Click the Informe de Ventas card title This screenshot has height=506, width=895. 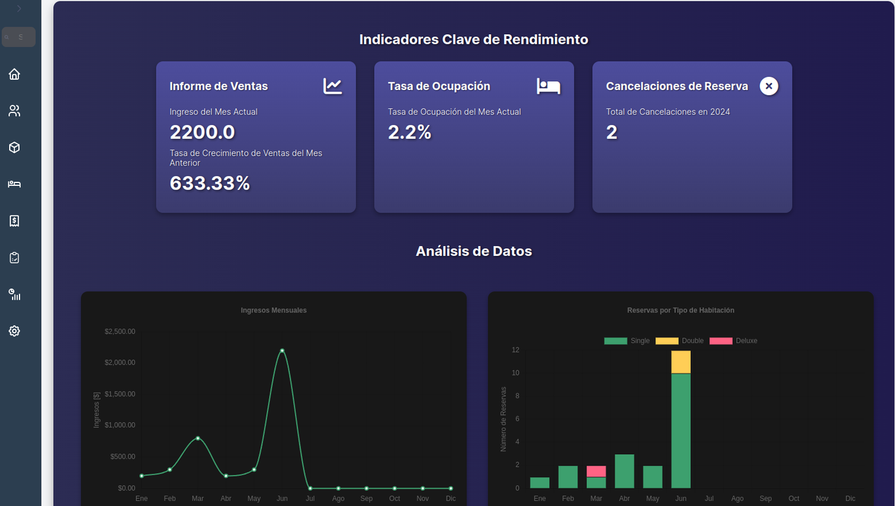219,86
